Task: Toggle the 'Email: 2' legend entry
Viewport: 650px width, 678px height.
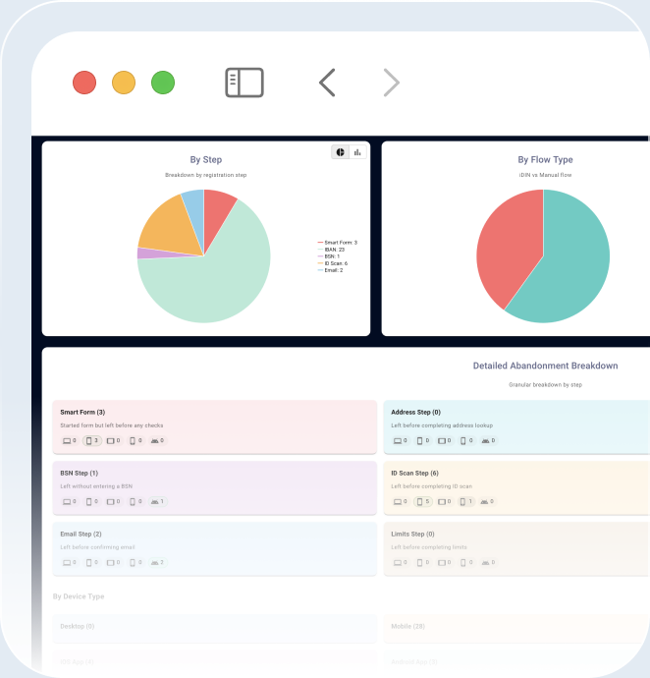Action: pos(330,270)
